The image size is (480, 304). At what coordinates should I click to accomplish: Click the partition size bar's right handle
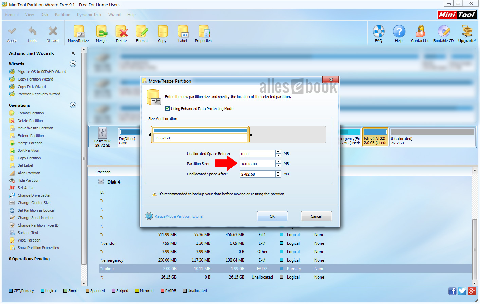coord(251,135)
